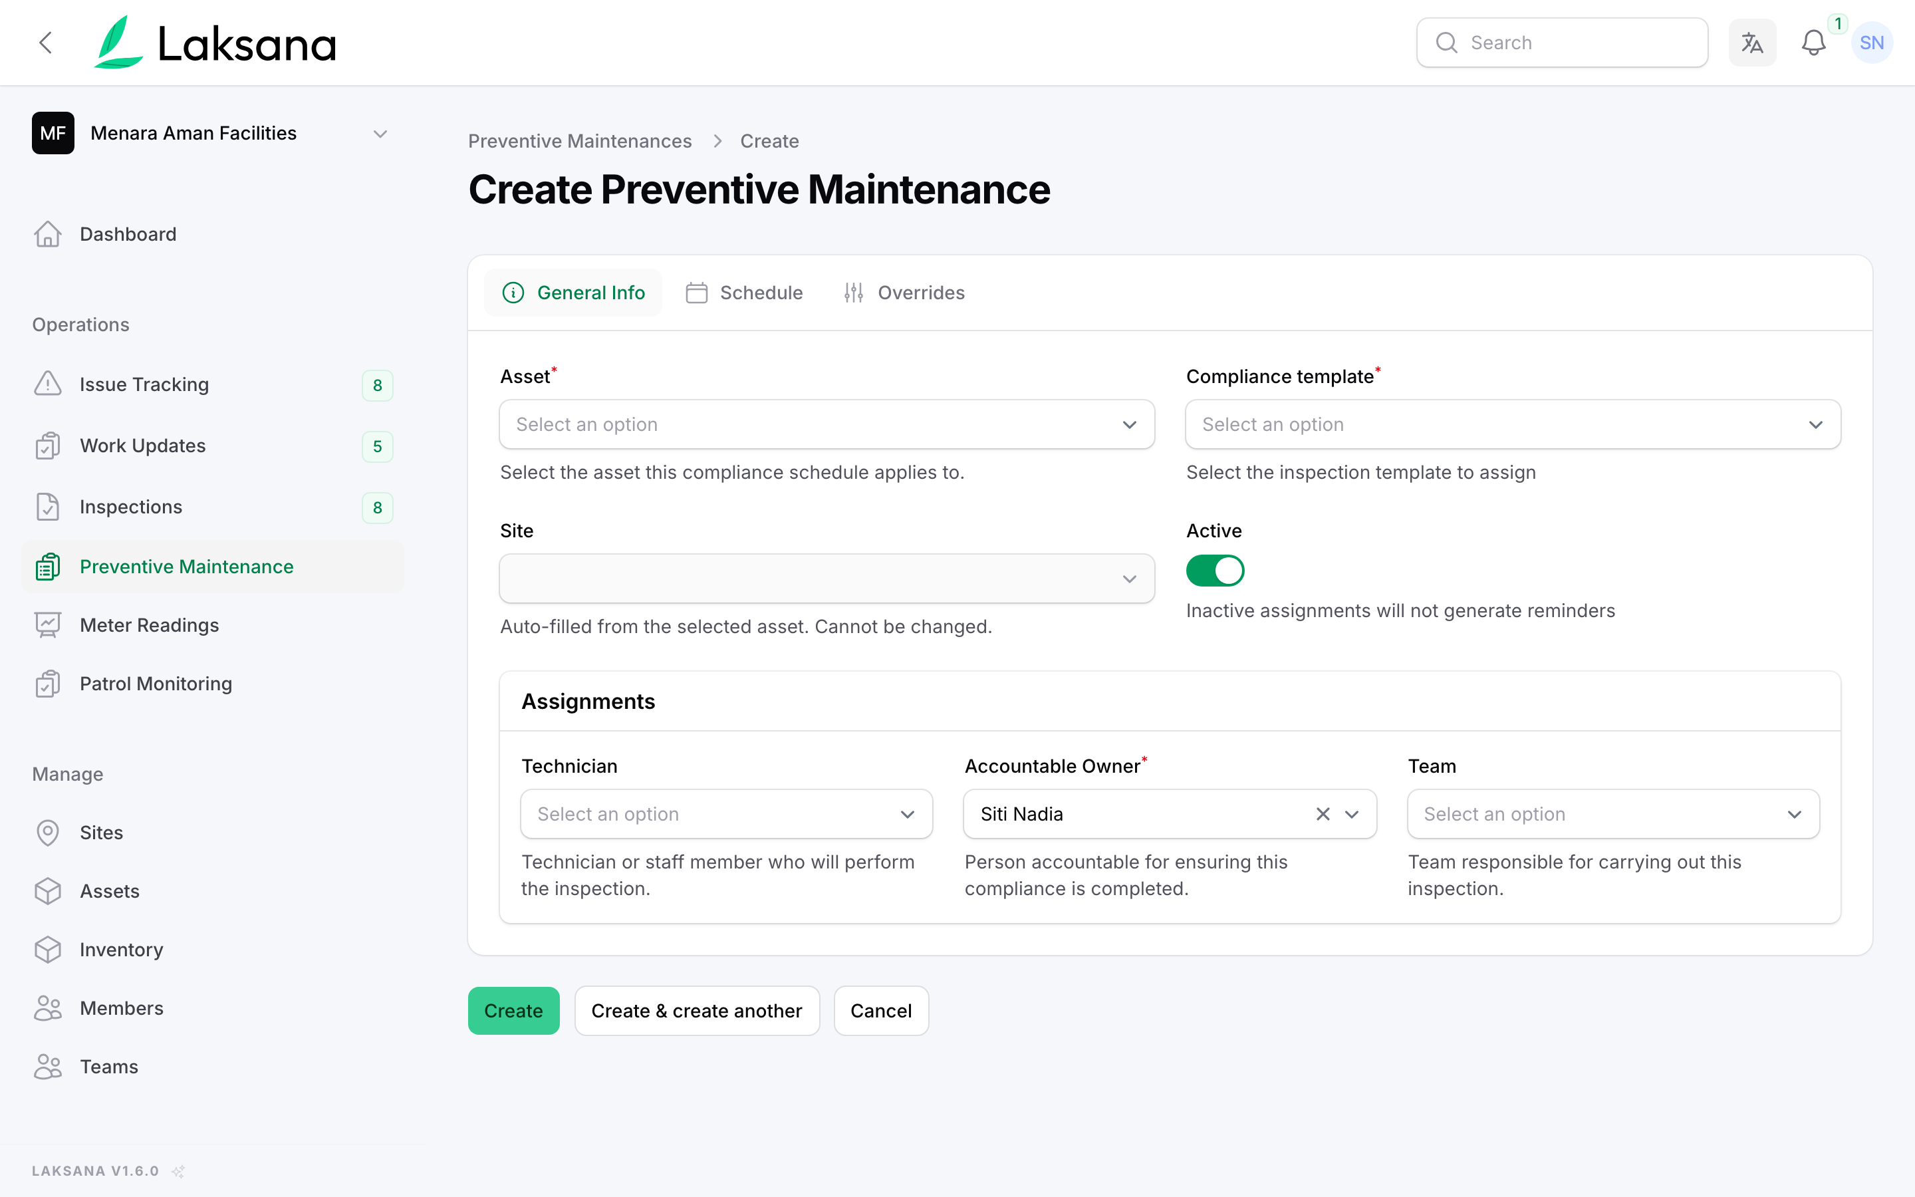The height and width of the screenshot is (1197, 1915).
Task: Open Inventory in the sidebar
Action: click(x=212, y=950)
